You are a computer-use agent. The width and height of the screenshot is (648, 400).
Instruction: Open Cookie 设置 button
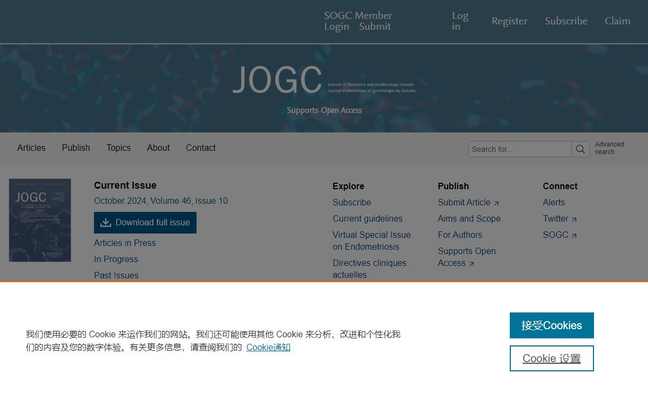(x=552, y=358)
